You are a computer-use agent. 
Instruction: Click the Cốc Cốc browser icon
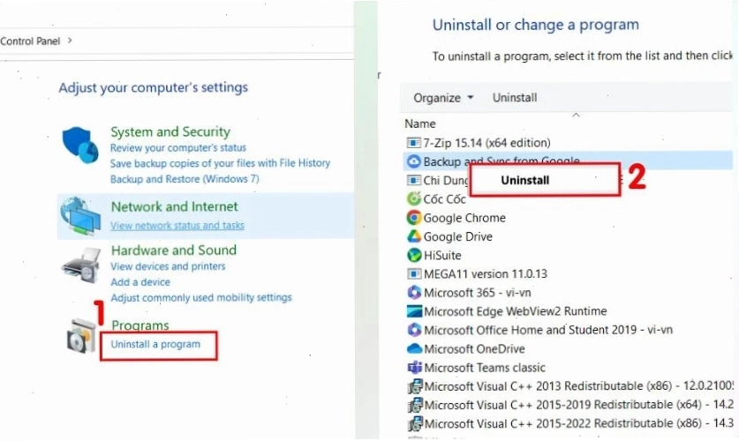coord(413,199)
